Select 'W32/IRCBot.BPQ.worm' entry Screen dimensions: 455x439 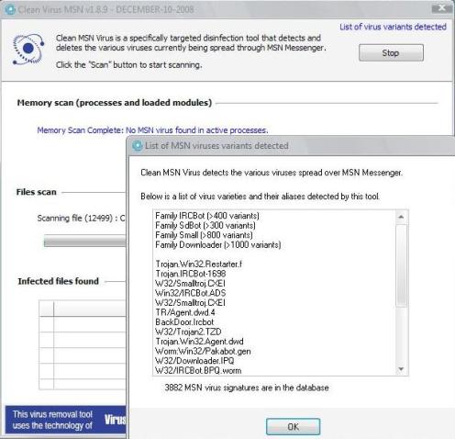(x=198, y=370)
